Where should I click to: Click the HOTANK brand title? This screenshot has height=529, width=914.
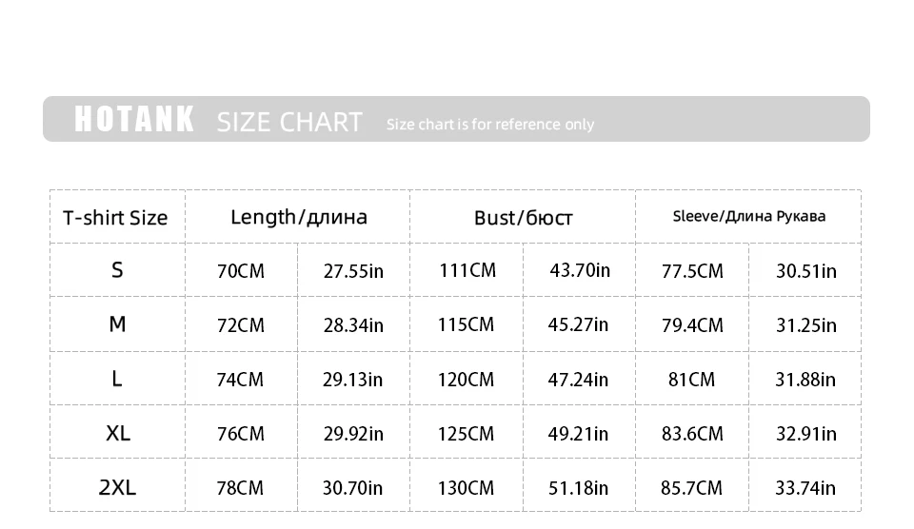point(134,120)
